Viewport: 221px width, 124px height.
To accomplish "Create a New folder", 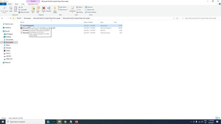I will tap(55, 10).
